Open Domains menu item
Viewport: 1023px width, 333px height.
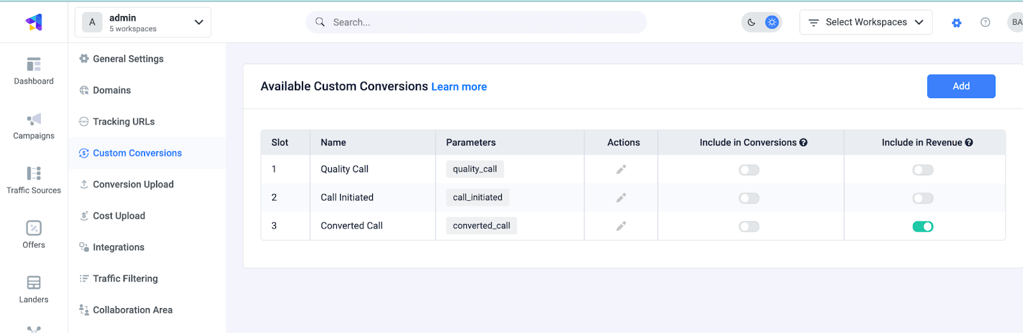click(147, 90)
